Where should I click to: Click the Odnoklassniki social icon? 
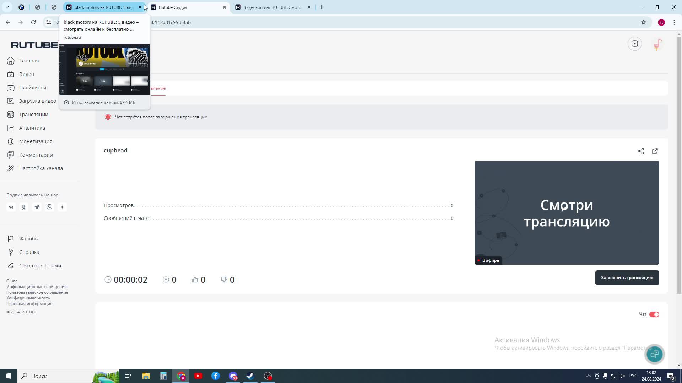click(24, 207)
